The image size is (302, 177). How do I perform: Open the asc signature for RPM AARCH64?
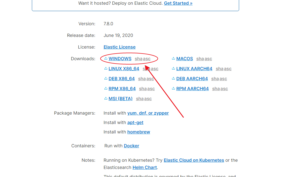(x=224, y=89)
